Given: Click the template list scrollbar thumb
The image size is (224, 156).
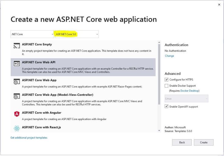Looking at the screenshot, I should coord(159,74).
